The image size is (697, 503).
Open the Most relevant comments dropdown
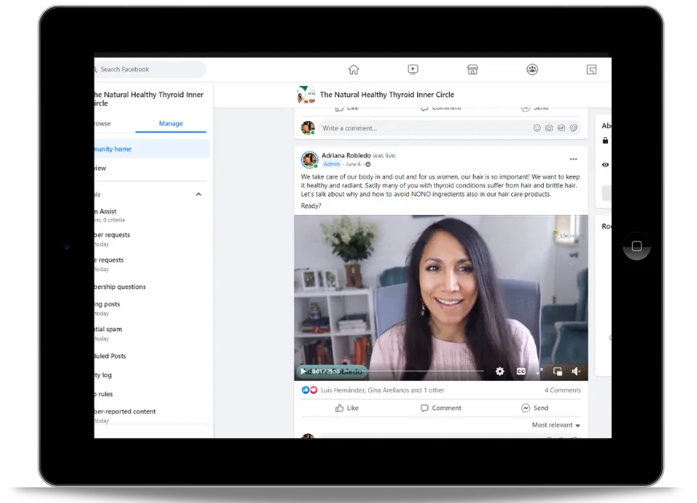(x=556, y=425)
